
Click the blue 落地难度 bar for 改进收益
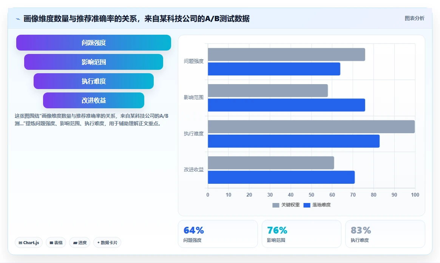281,177
